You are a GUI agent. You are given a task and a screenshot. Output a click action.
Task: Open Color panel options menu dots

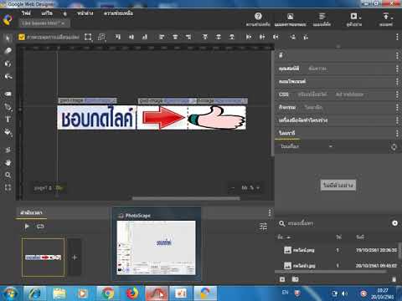pyautogui.click(x=397, y=56)
